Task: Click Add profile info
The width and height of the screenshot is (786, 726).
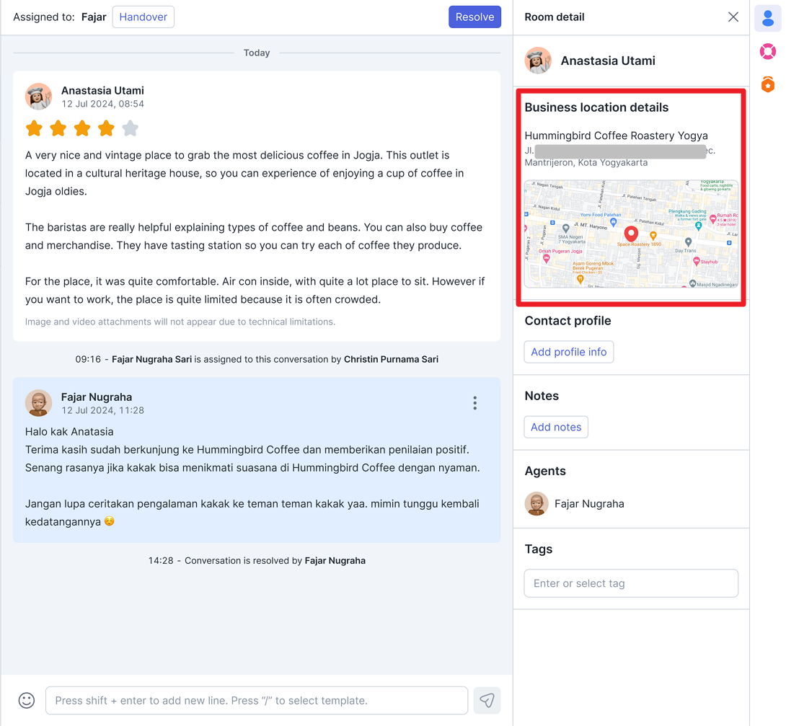Action: click(x=568, y=352)
